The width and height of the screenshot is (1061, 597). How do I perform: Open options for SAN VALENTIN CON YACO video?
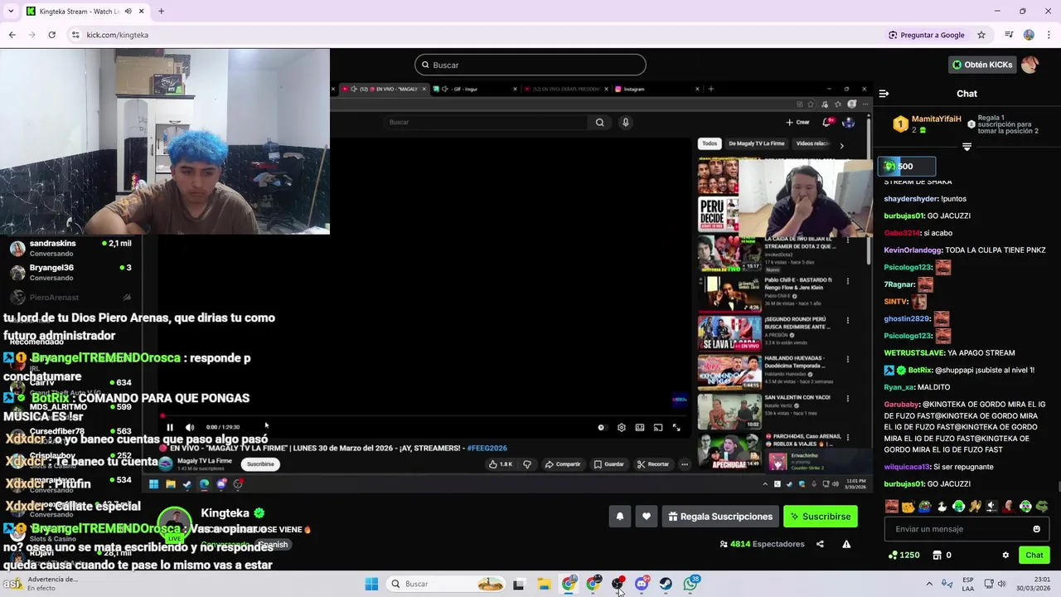point(847,400)
